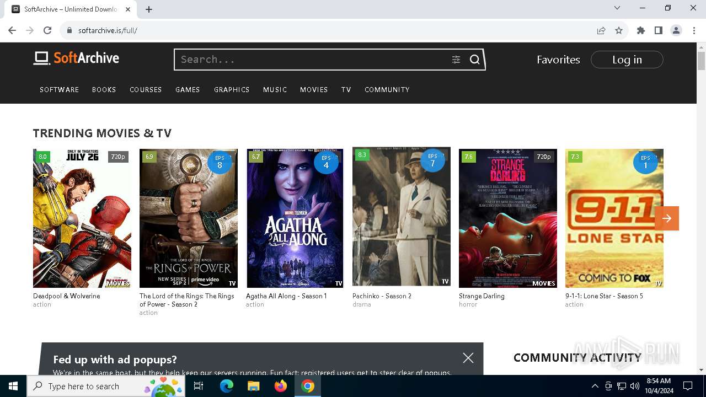The image size is (706, 397).
Task: Click Strange Darling title link
Action: (482, 296)
